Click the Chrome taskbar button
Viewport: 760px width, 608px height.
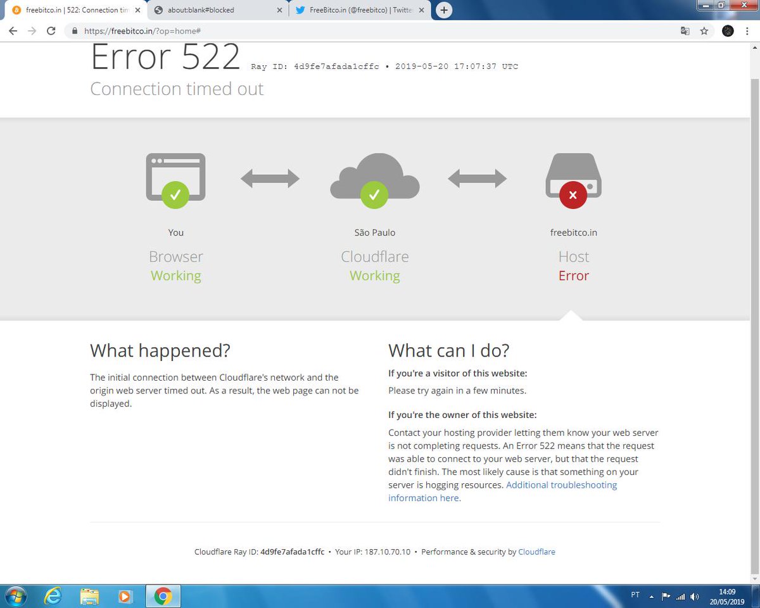coord(163,597)
